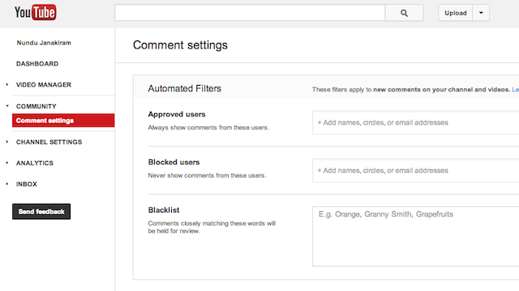The image size is (519, 291).
Task: Follow the learn more link after filters note
Action: click(x=516, y=90)
